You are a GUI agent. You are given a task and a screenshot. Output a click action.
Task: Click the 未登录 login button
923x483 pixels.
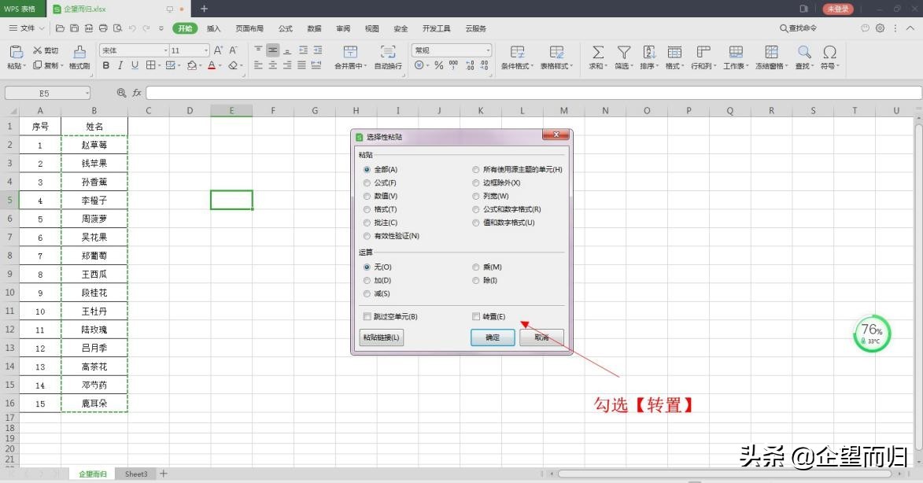[838, 9]
